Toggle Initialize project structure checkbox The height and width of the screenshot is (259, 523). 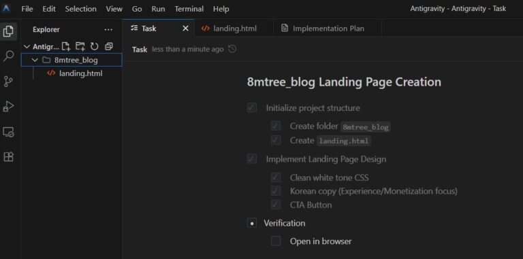pos(252,108)
